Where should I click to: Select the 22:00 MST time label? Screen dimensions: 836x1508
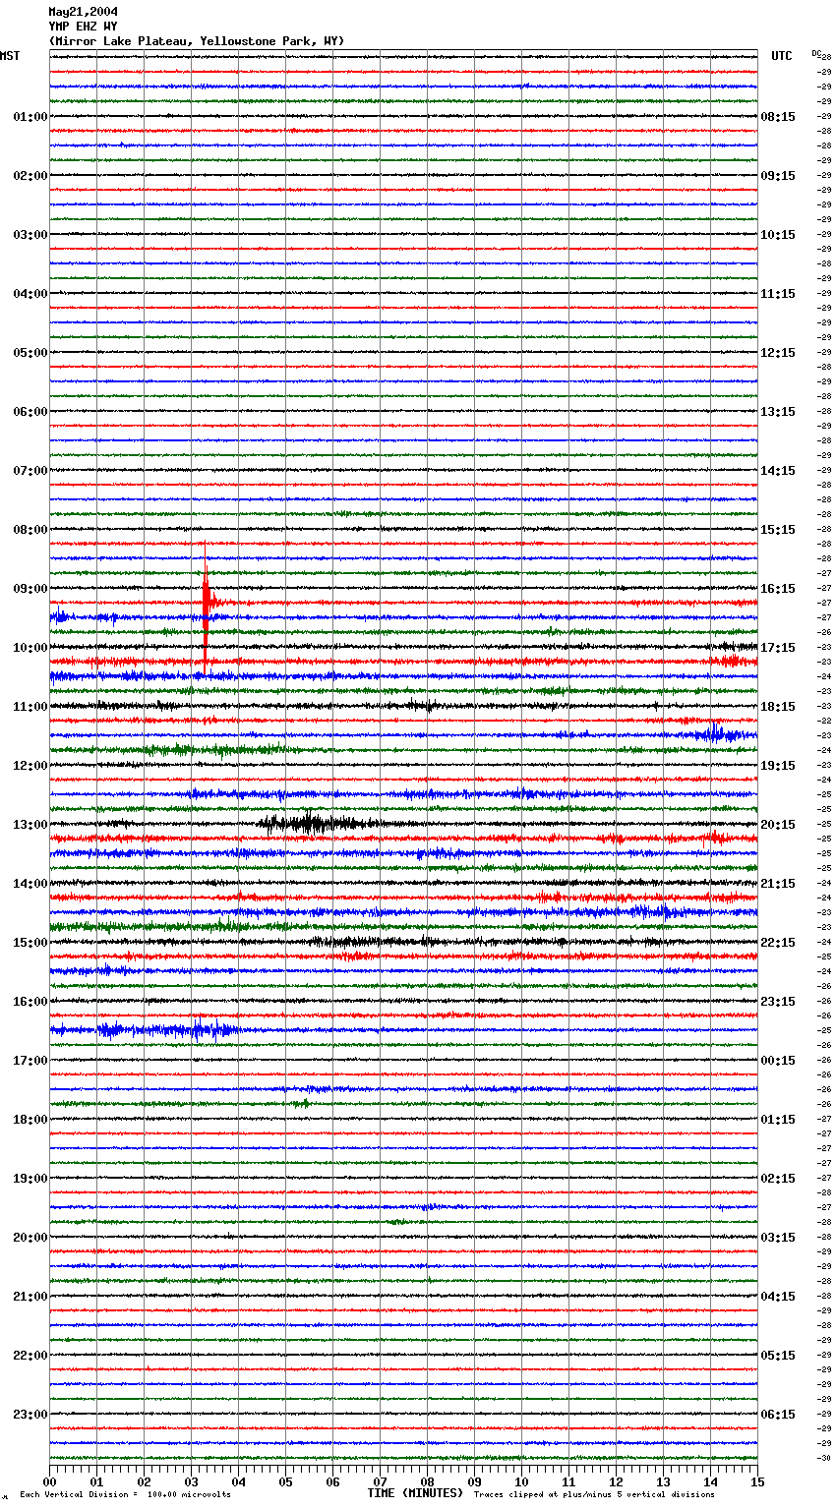30,1356
